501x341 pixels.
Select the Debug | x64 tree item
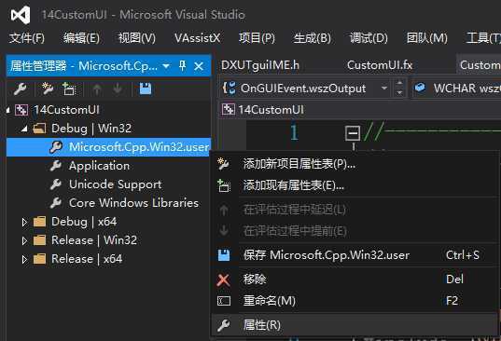coord(84,222)
